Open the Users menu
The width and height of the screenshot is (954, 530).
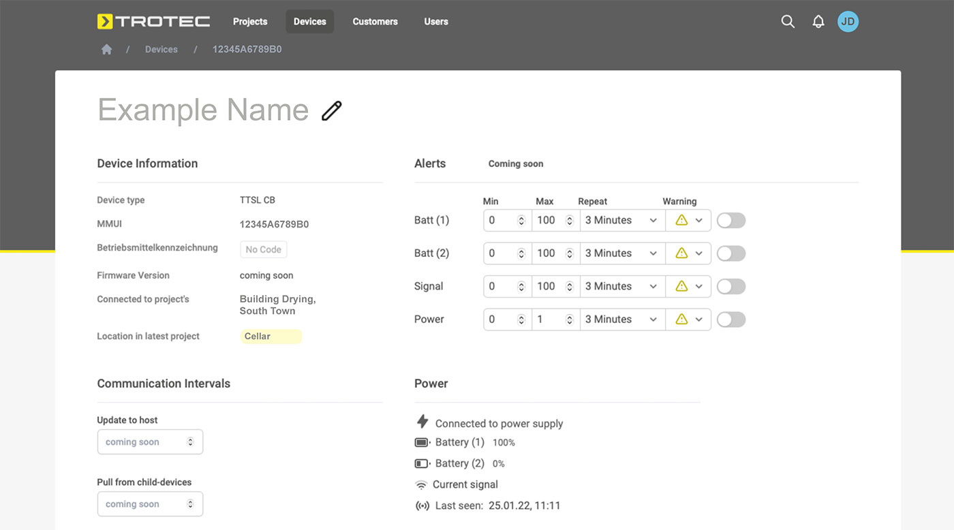point(436,22)
